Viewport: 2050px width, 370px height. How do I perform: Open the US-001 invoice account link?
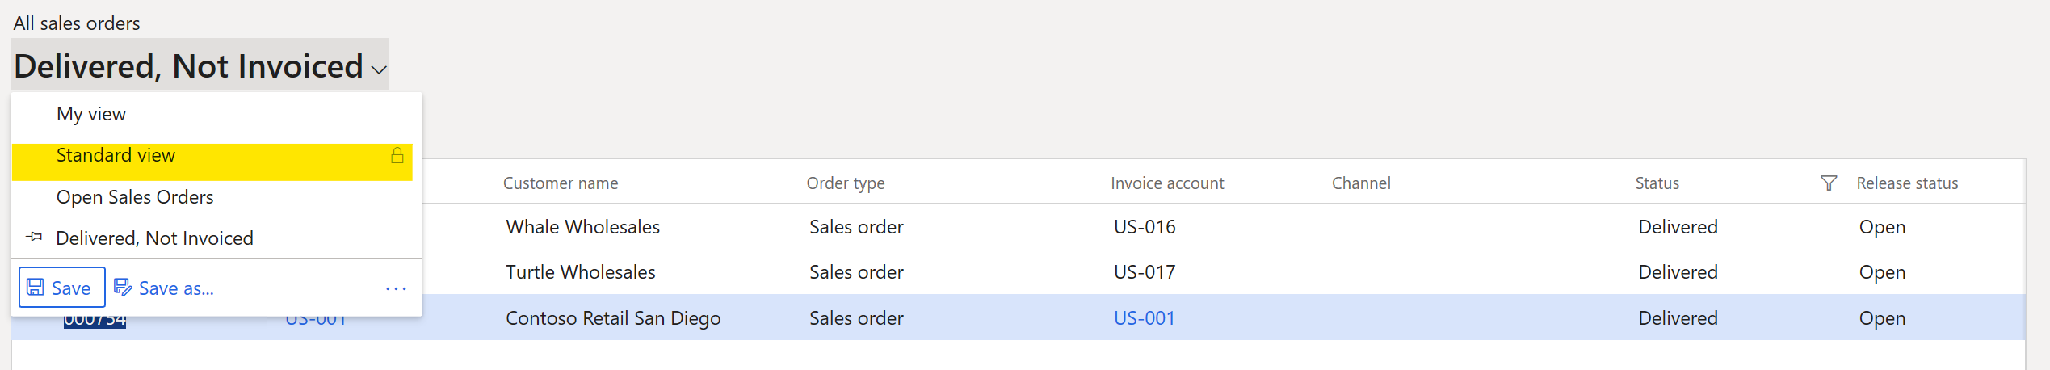point(1144,318)
